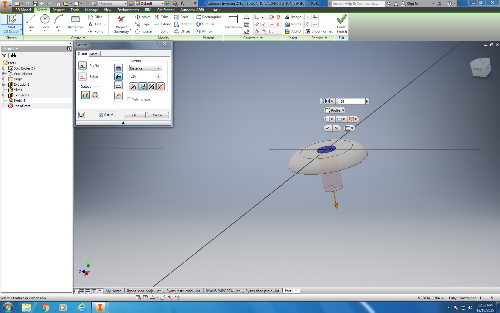Open the Extents Distance dropdown

coord(145,68)
